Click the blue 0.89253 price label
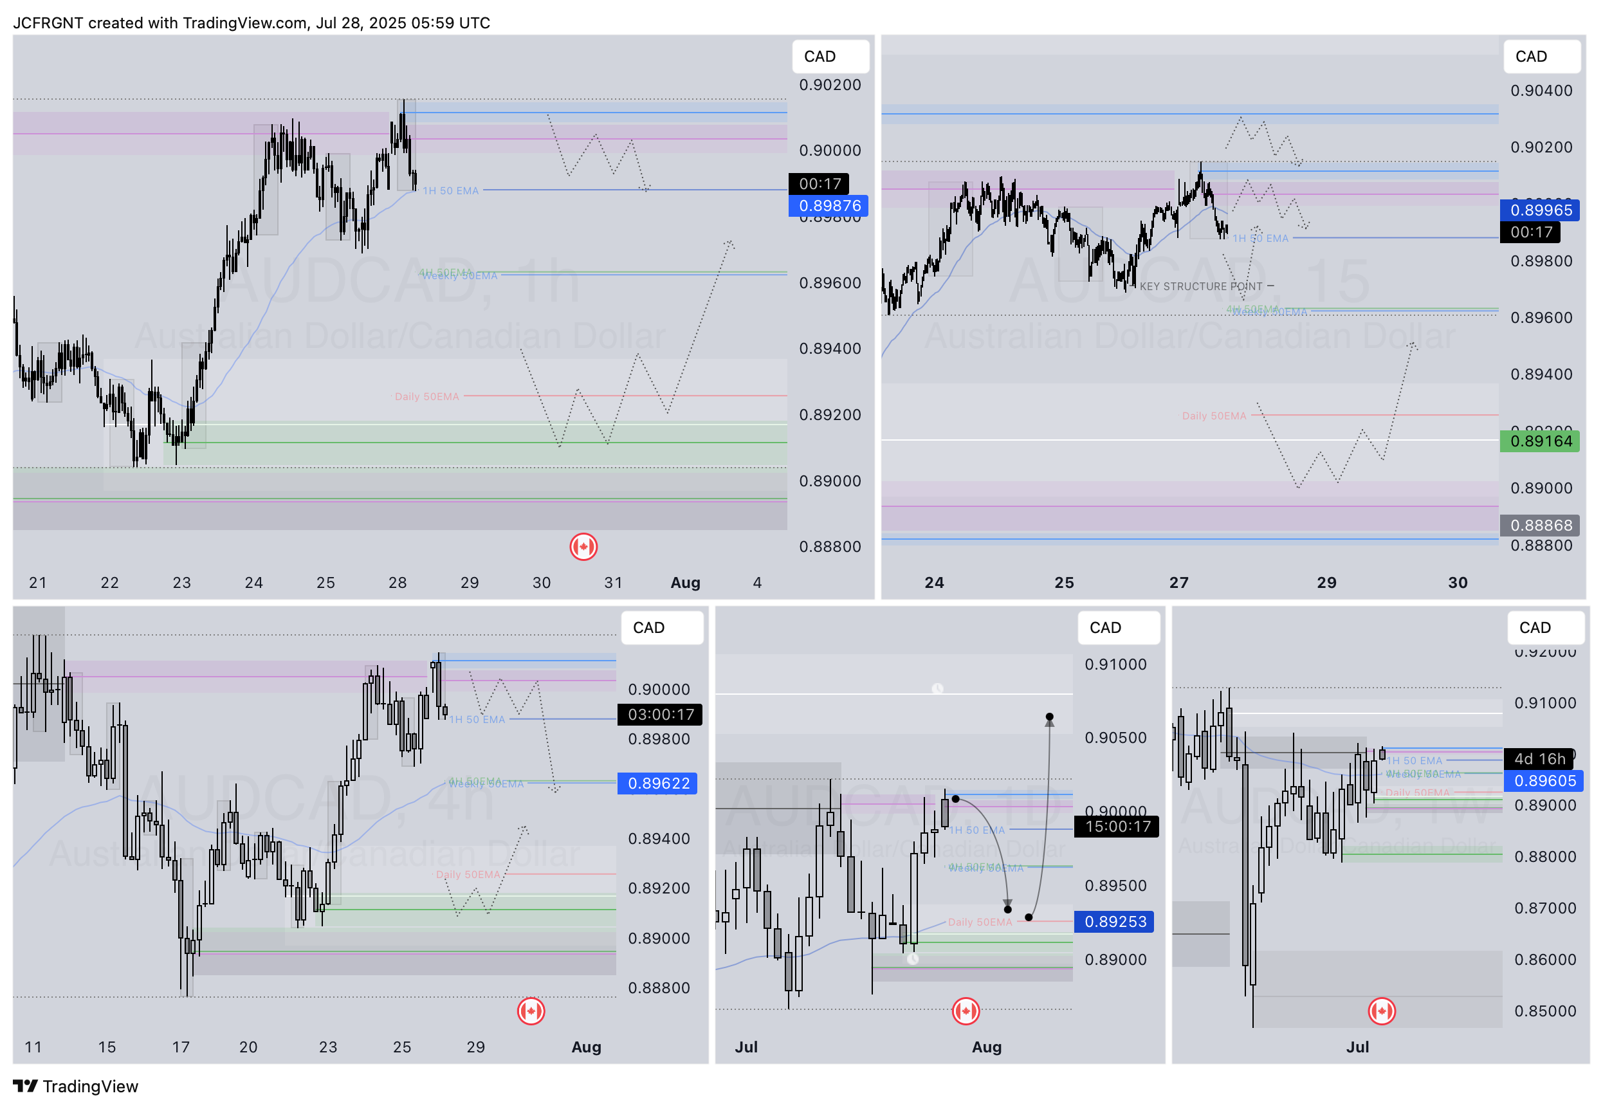The height and width of the screenshot is (1109, 1603). [1114, 922]
